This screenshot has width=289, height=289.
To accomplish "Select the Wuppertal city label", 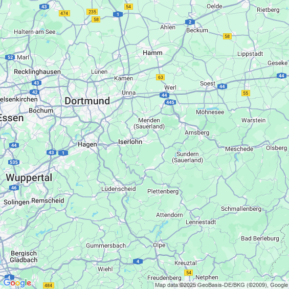I will [29, 178].
